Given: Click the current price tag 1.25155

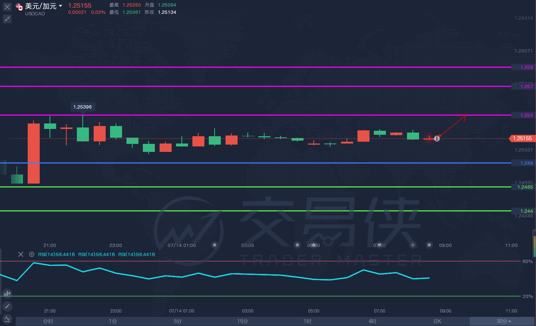Looking at the screenshot, I should 522,138.
